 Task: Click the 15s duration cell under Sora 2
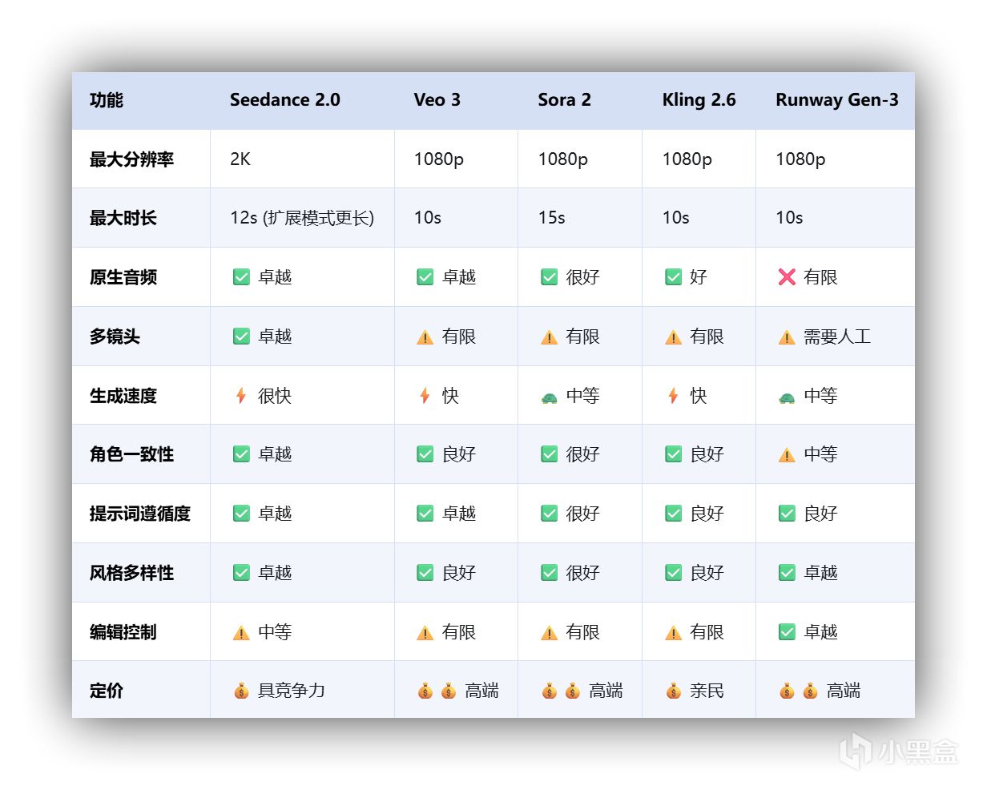(551, 218)
